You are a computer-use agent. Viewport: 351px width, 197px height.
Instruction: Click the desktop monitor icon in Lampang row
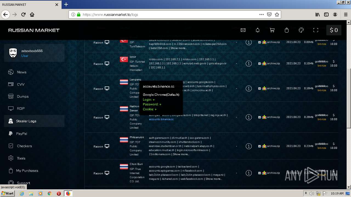tap(107, 88)
